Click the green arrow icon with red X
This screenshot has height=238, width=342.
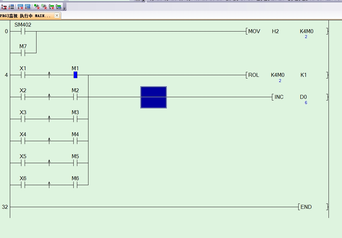tap(52, 7)
